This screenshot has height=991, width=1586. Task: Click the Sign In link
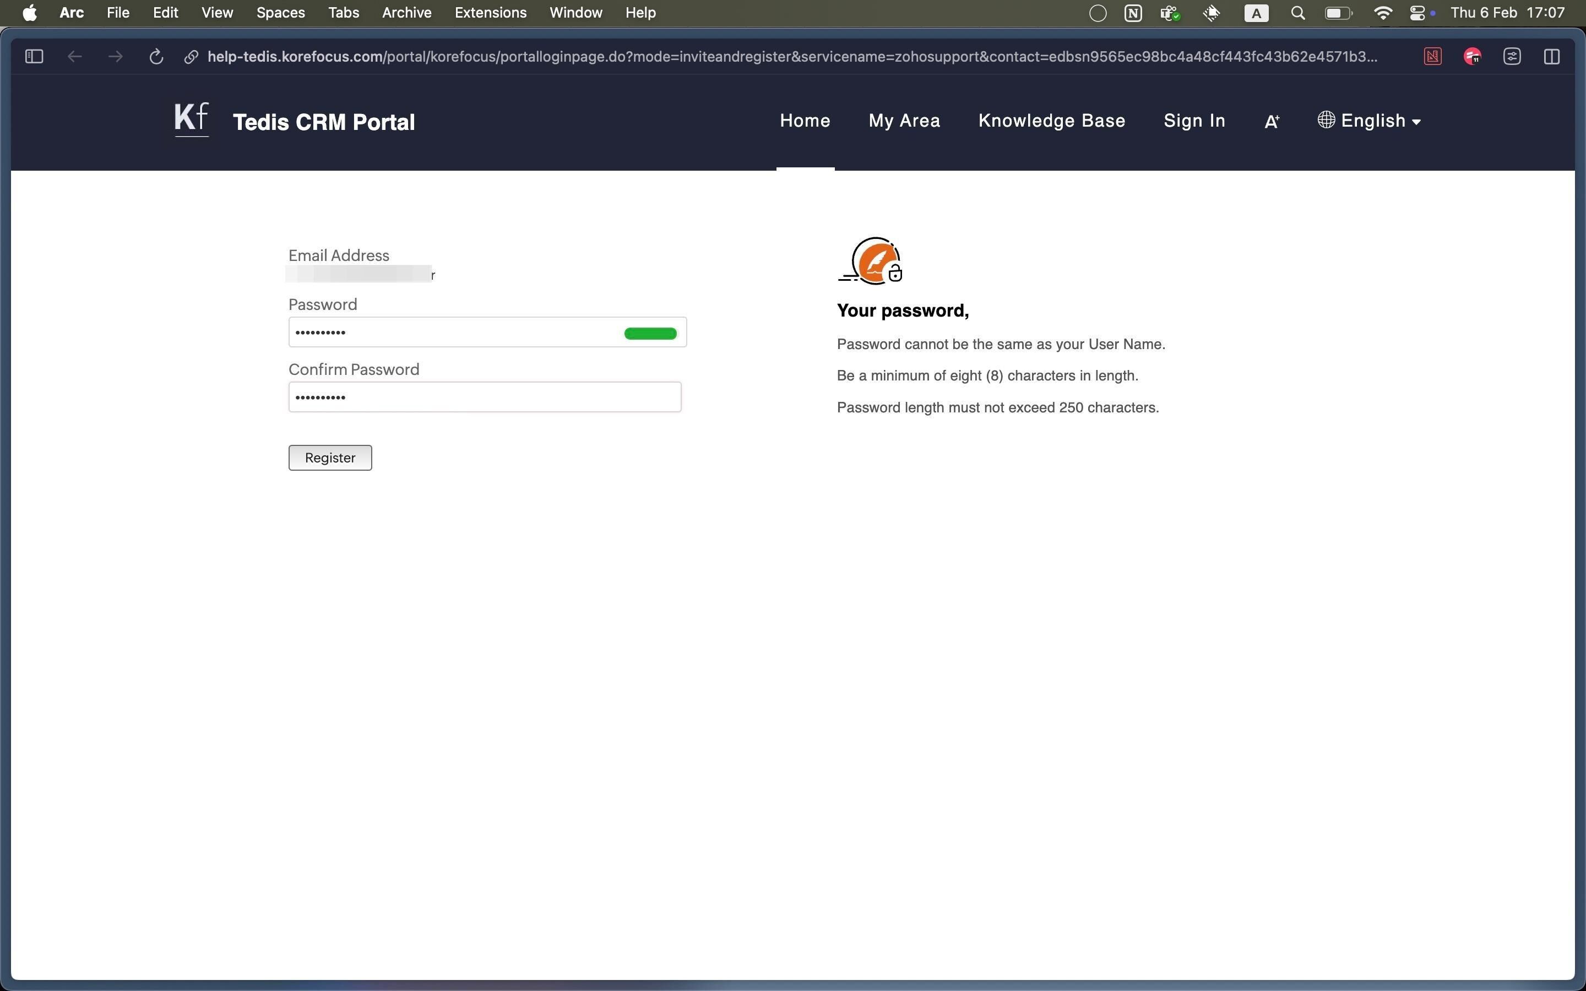coord(1194,121)
